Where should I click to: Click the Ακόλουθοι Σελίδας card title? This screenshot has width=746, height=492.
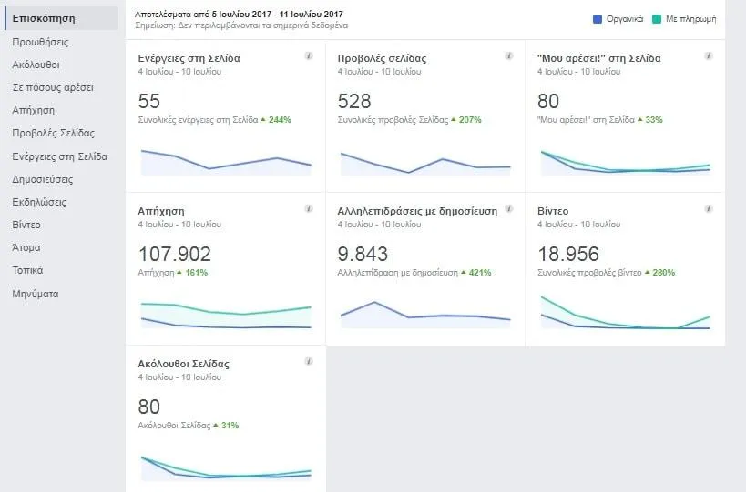point(184,365)
